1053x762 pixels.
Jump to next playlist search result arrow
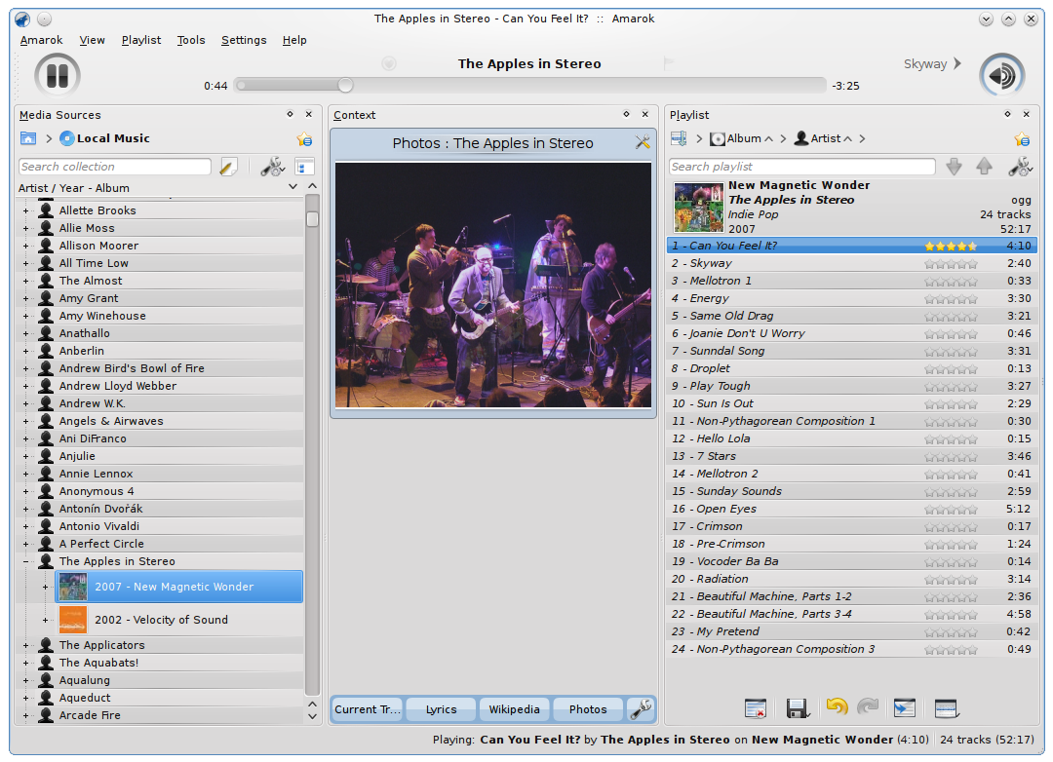click(x=954, y=167)
